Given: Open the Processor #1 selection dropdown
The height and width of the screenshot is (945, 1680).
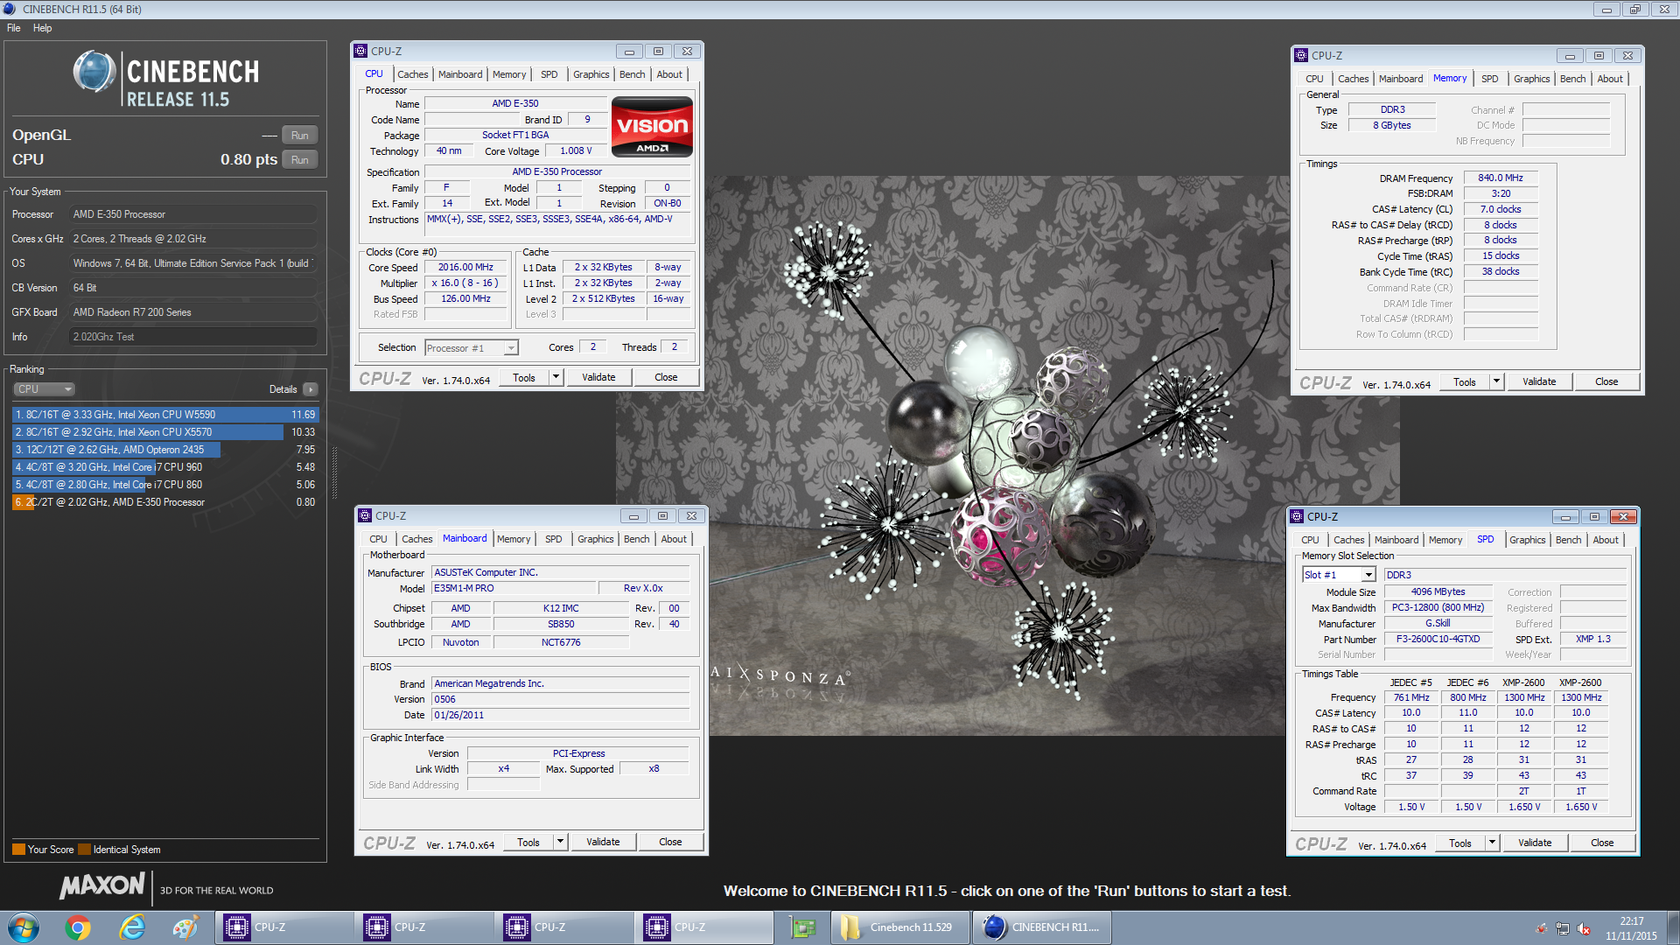Looking at the screenshot, I should click(x=472, y=348).
